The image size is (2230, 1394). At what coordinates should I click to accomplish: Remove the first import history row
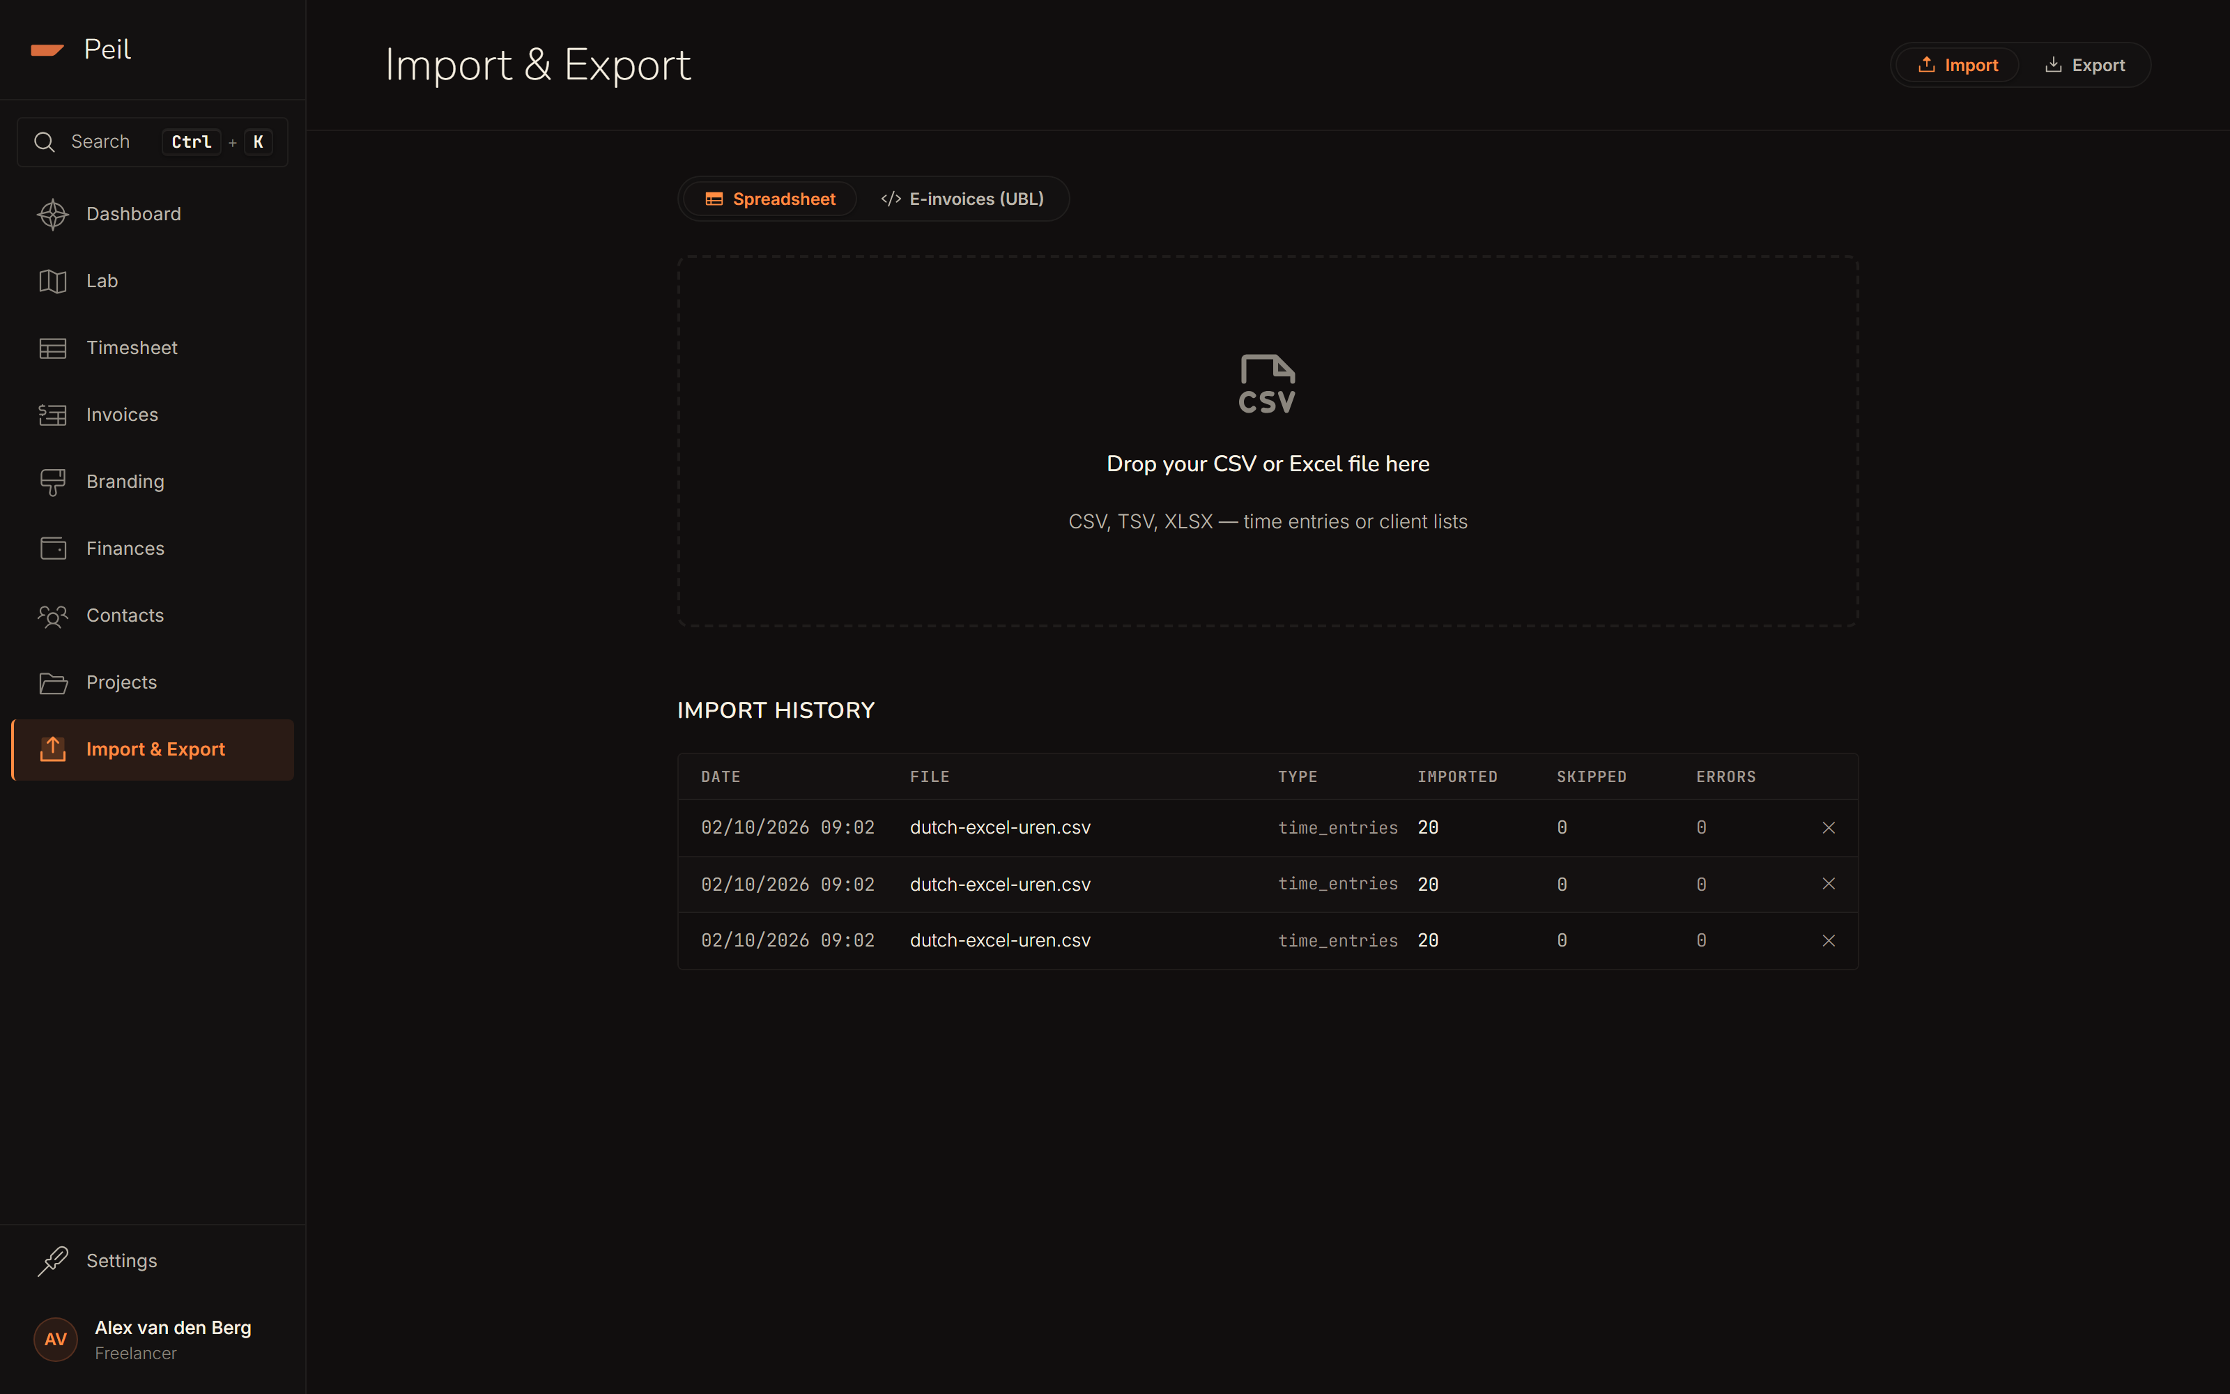pos(1828,828)
